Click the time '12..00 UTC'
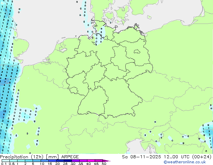 point(177,157)
